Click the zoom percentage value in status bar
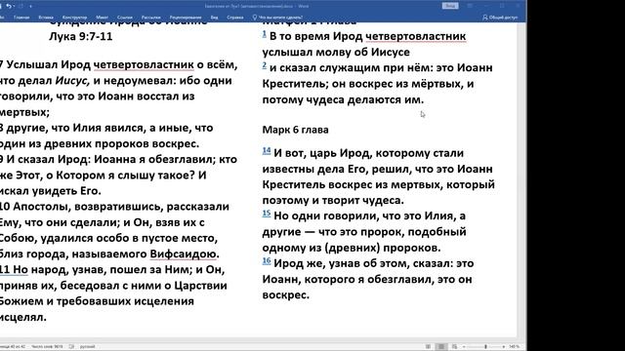The width and height of the screenshot is (625, 351). click(x=515, y=347)
